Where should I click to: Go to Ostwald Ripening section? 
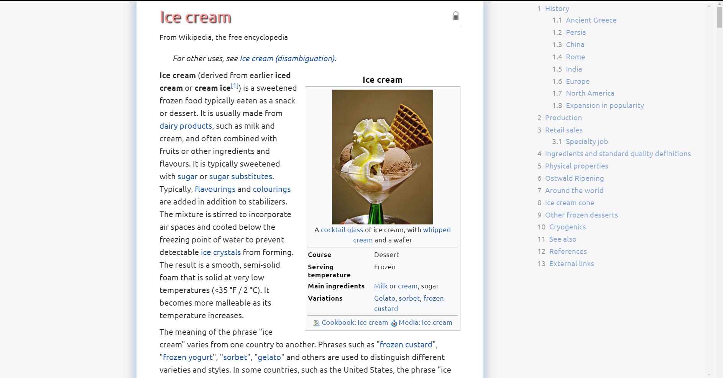[x=574, y=178]
